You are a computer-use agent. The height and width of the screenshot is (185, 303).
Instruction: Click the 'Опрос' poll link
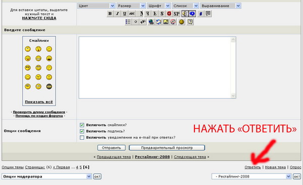click(x=295, y=167)
